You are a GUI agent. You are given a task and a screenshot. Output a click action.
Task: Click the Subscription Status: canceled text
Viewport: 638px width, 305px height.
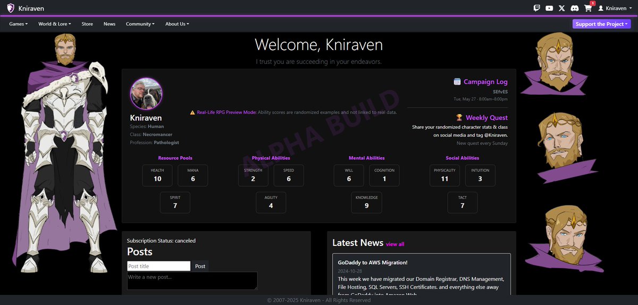(x=161, y=241)
